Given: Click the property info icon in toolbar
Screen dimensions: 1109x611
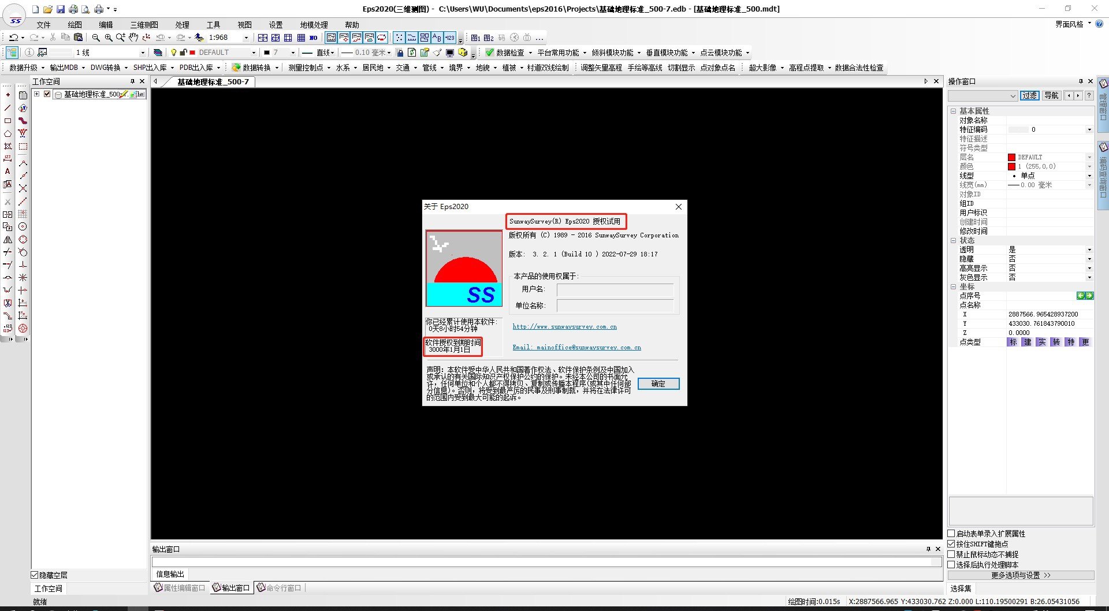Looking at the screenshot, I should [x=29, y=53].
